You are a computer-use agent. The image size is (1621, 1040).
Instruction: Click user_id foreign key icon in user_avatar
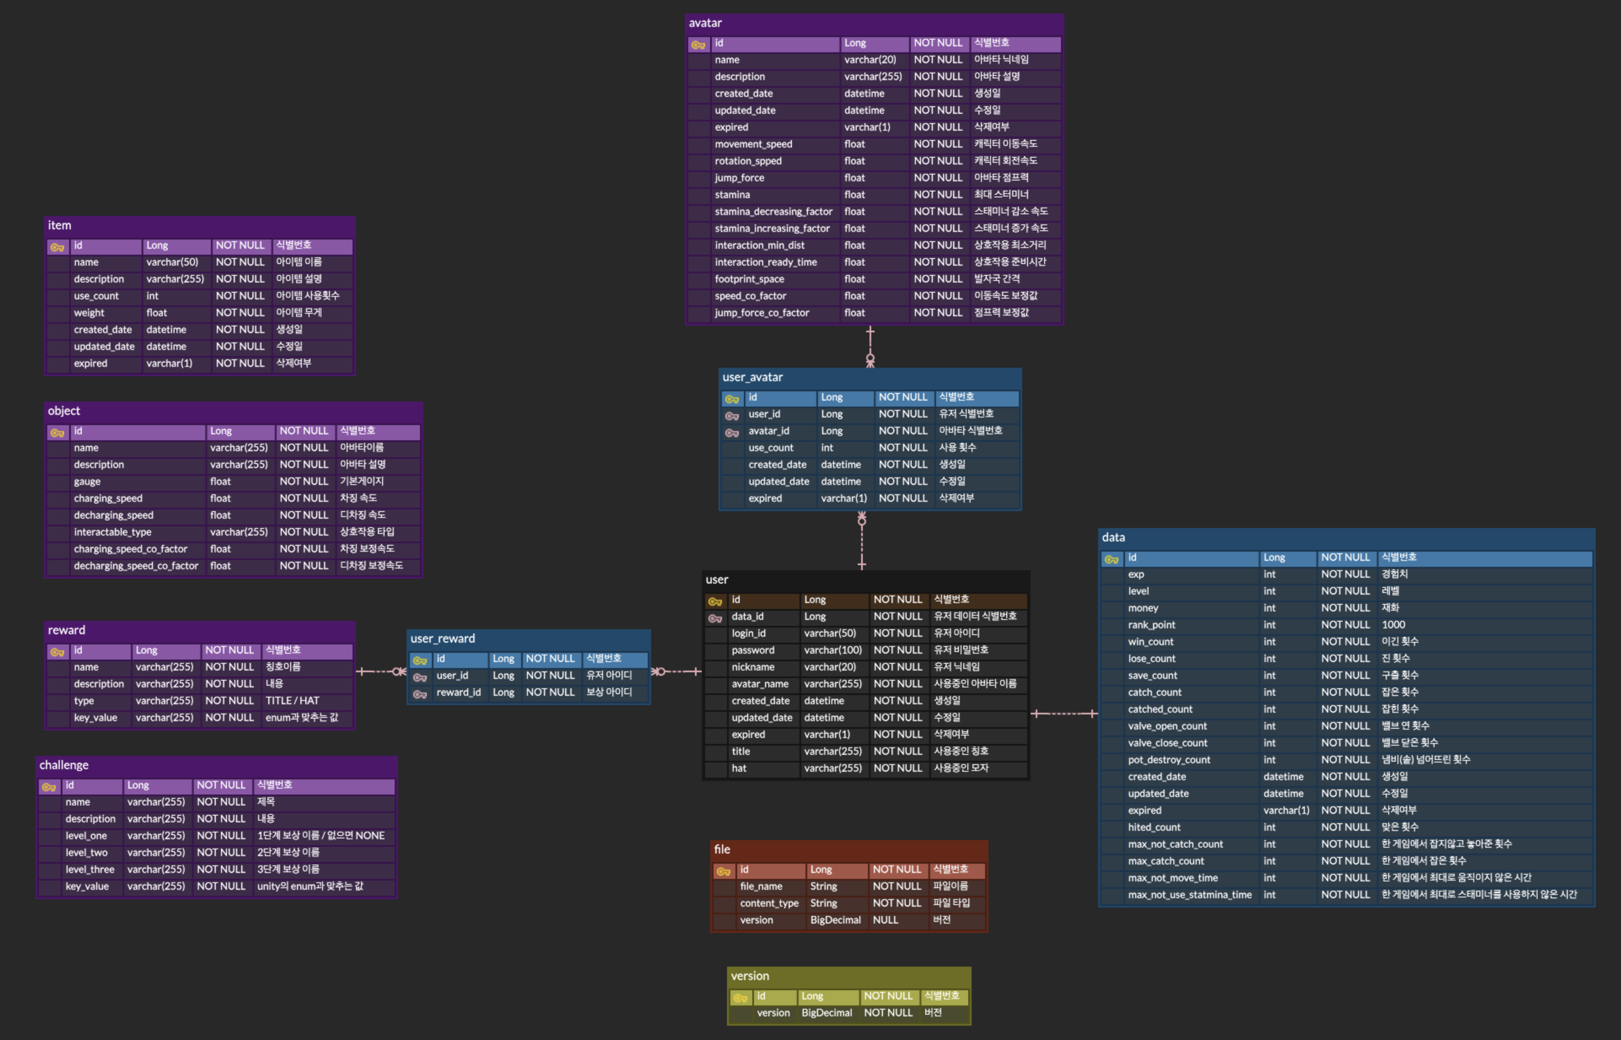pos(732,415)
